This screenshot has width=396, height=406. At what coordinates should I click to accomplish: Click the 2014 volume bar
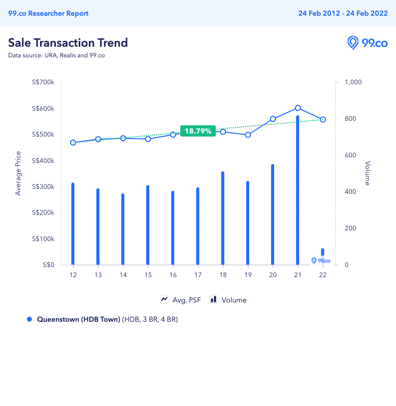click(x=123, y=229)
